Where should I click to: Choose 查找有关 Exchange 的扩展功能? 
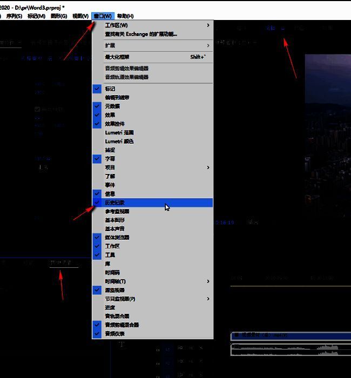tap(140, 34)
